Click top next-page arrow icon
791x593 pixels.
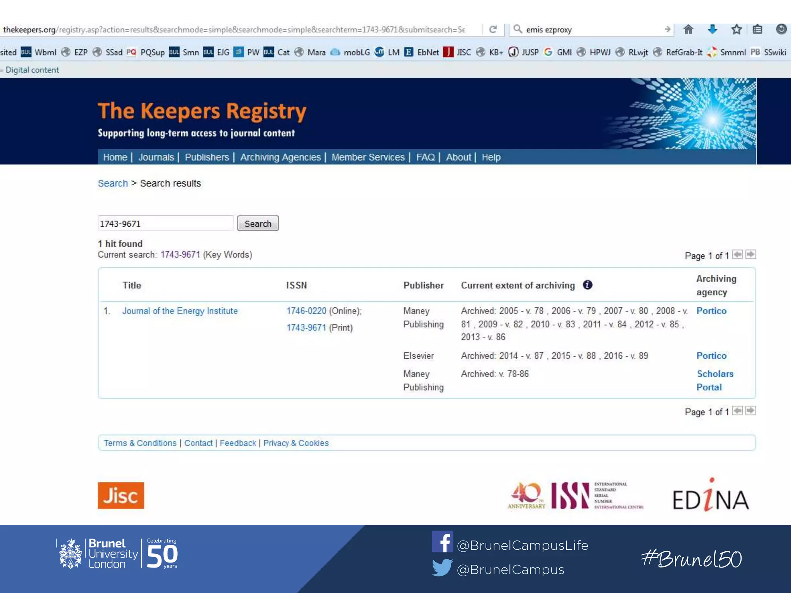[750, 254]
